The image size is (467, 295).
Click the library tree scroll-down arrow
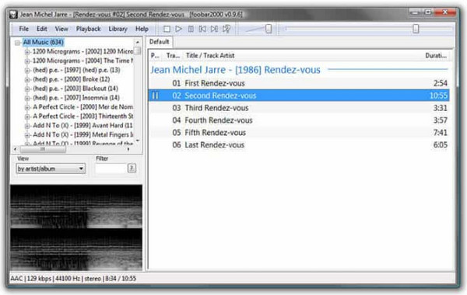137,141
